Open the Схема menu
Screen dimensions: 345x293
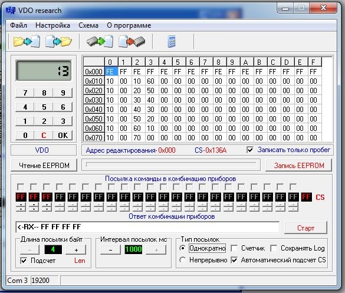pyautogui.click(x=88, y=25)
